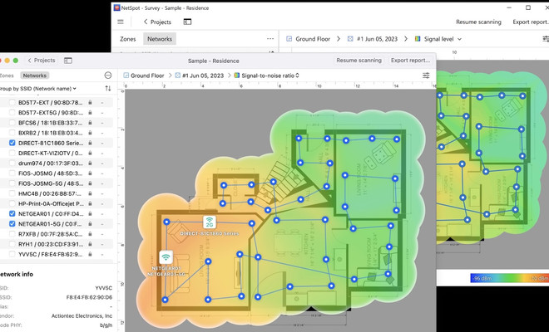549x332 pixels.
Task: Check the FiOS-JOSMG / 48:5D network checkbox
Action: [x=12, y=173]
